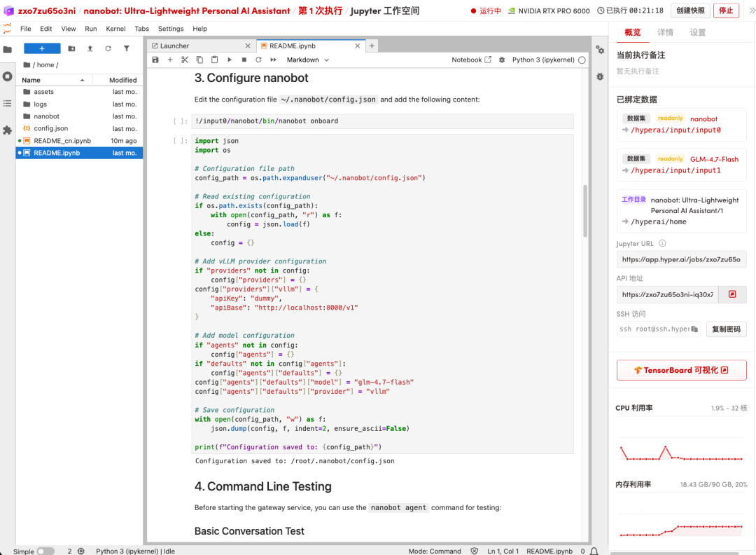This screenshot has height=555, width=756.
Task: Run the selected cell with play icon
Action: tap(229, 60)
